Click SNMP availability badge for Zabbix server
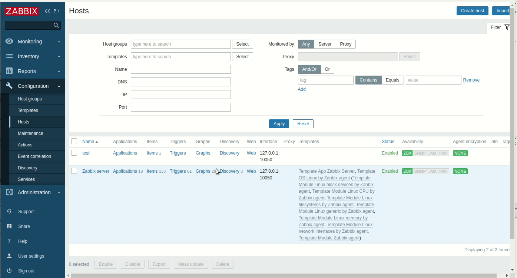This screenshot has width=517, height=278. [x=420, y=171]
